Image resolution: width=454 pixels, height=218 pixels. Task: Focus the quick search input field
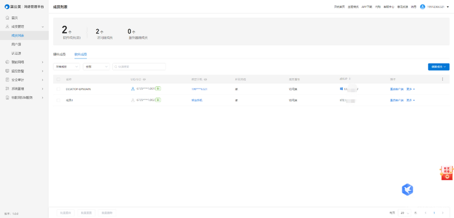139,66
